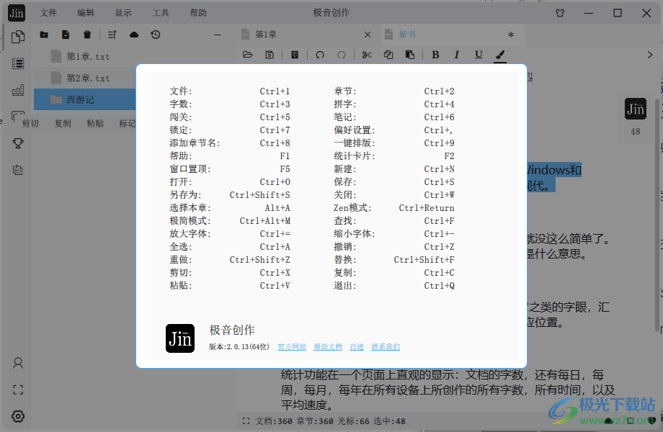Create a new document in file panel

(x=66, y=35)
